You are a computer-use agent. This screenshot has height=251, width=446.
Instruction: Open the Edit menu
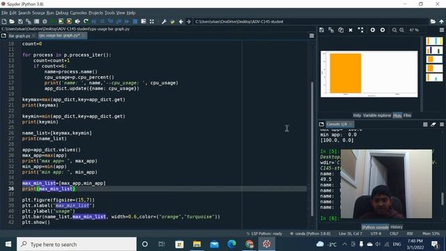click(13, 13)
